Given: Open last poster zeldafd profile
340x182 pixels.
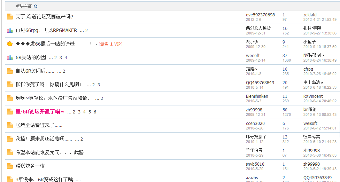Looking at the screenshot, I should tap(310, 15).
